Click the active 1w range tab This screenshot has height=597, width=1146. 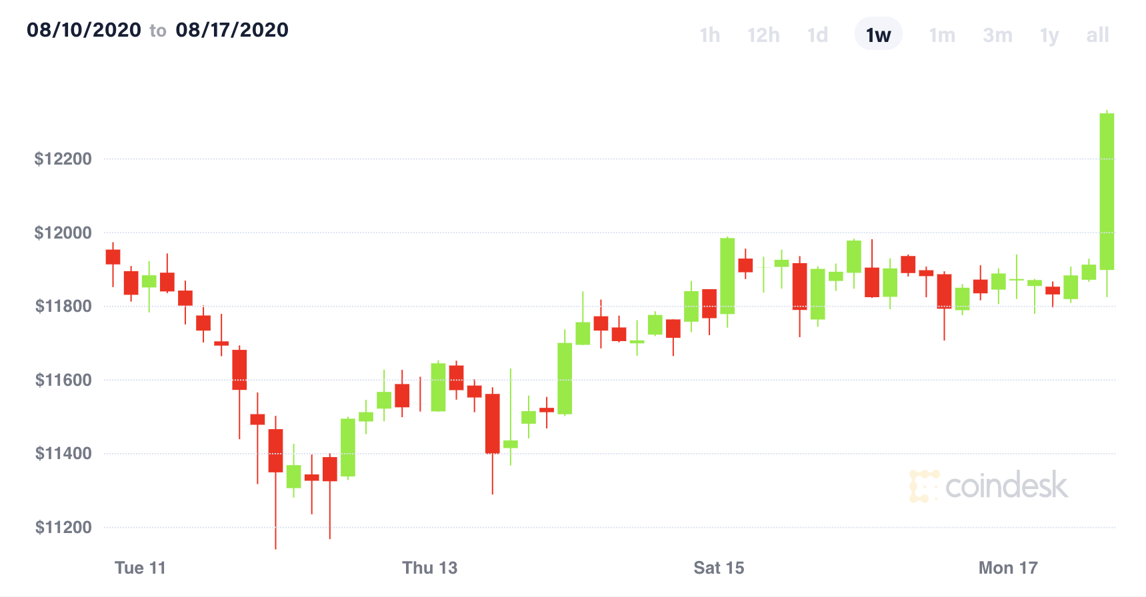(878, 35)
